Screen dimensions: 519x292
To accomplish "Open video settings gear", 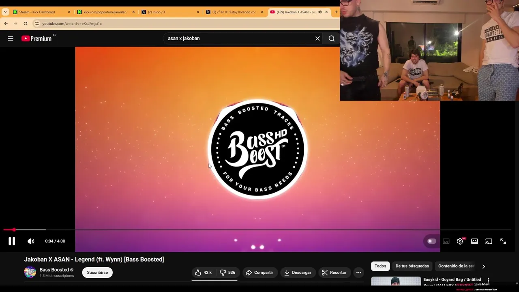I will (x=460, y=241).
